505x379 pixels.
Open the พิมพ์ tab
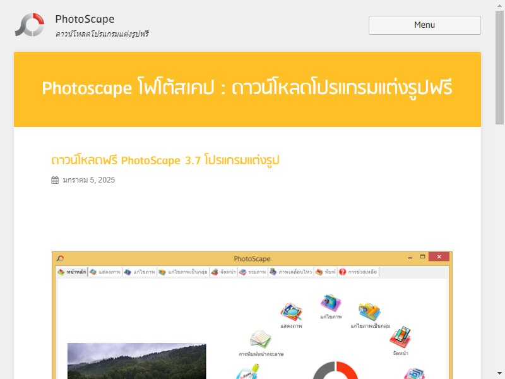(326, 272)
